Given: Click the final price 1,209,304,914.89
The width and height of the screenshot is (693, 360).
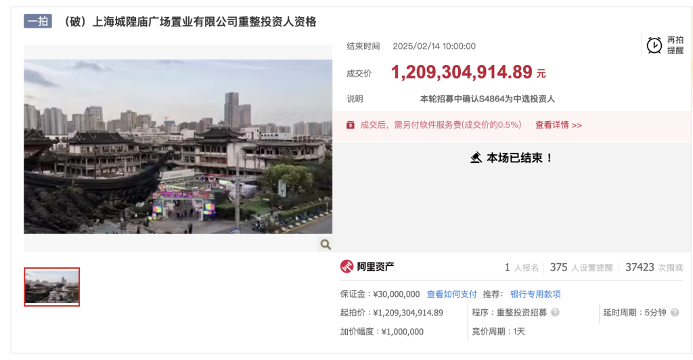Looking at the screenshot, I should click(x=462, y=72).
